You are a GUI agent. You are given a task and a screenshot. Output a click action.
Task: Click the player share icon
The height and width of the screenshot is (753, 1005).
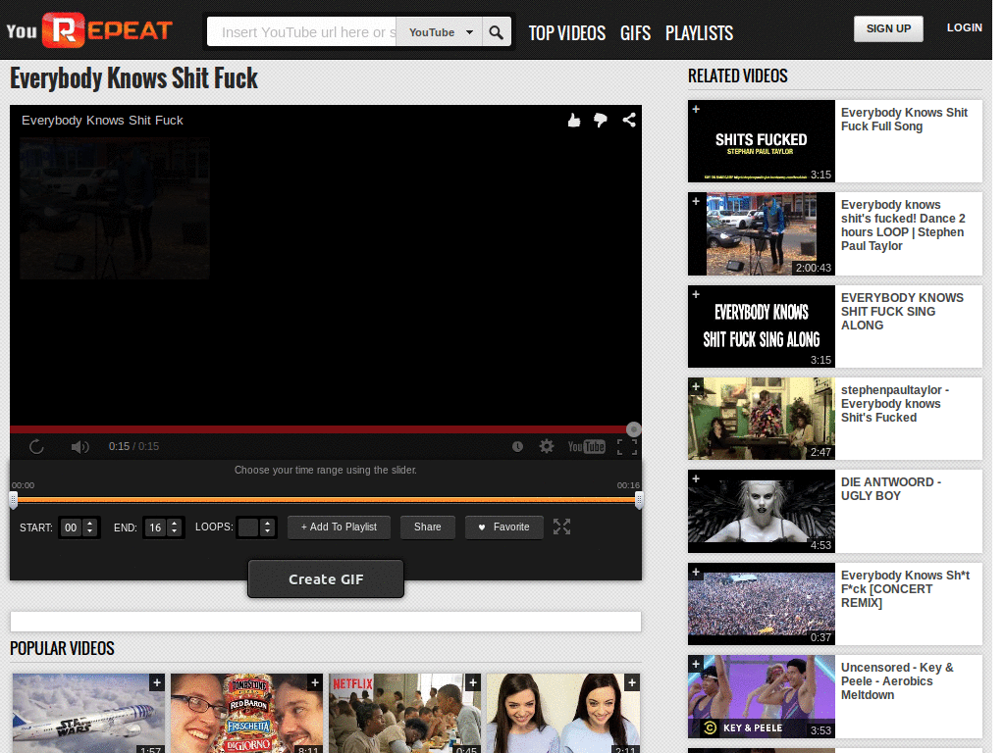629,120
